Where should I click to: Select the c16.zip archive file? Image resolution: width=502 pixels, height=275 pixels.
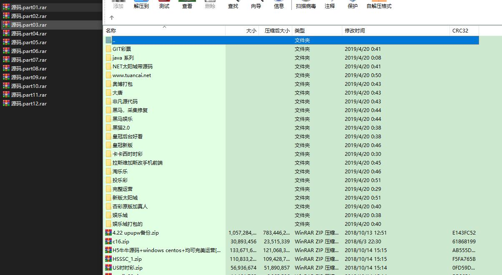121,242
